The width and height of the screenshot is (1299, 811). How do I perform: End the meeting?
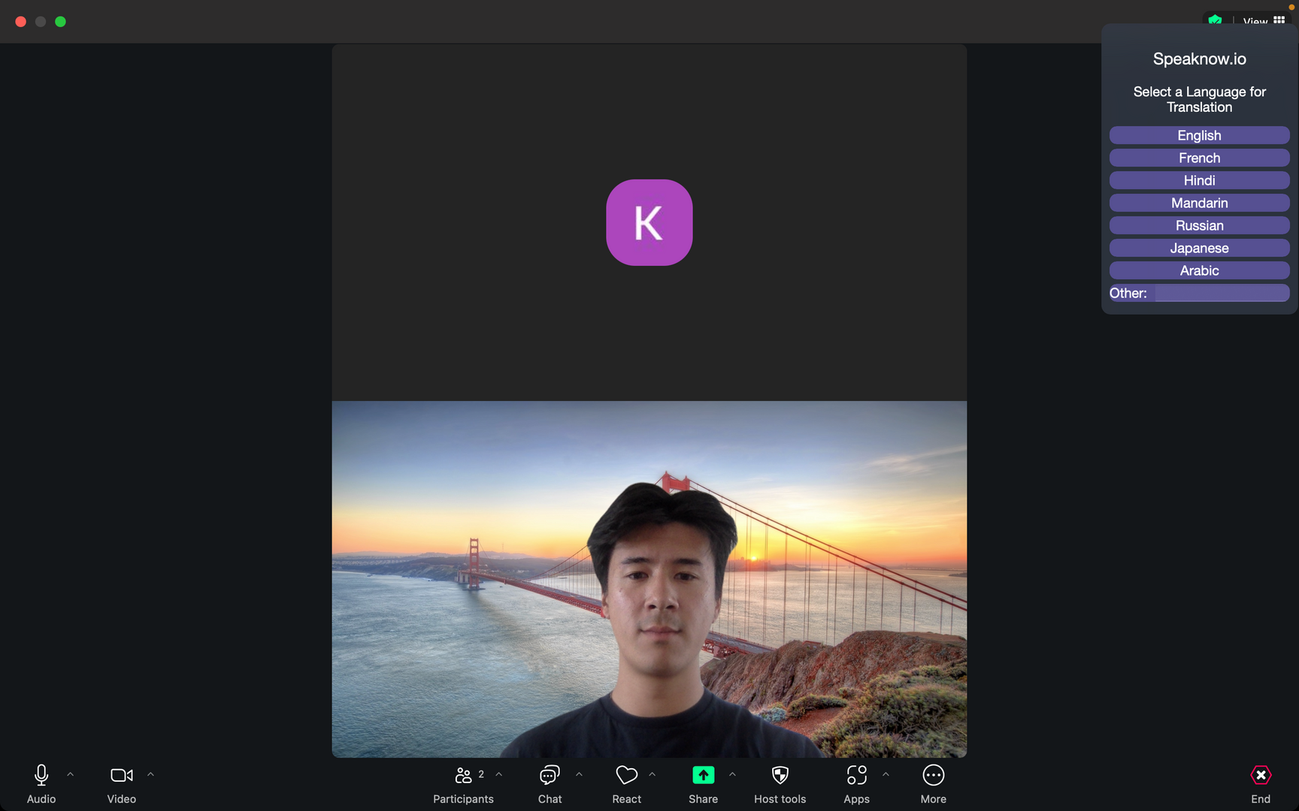pos(1261,784)
